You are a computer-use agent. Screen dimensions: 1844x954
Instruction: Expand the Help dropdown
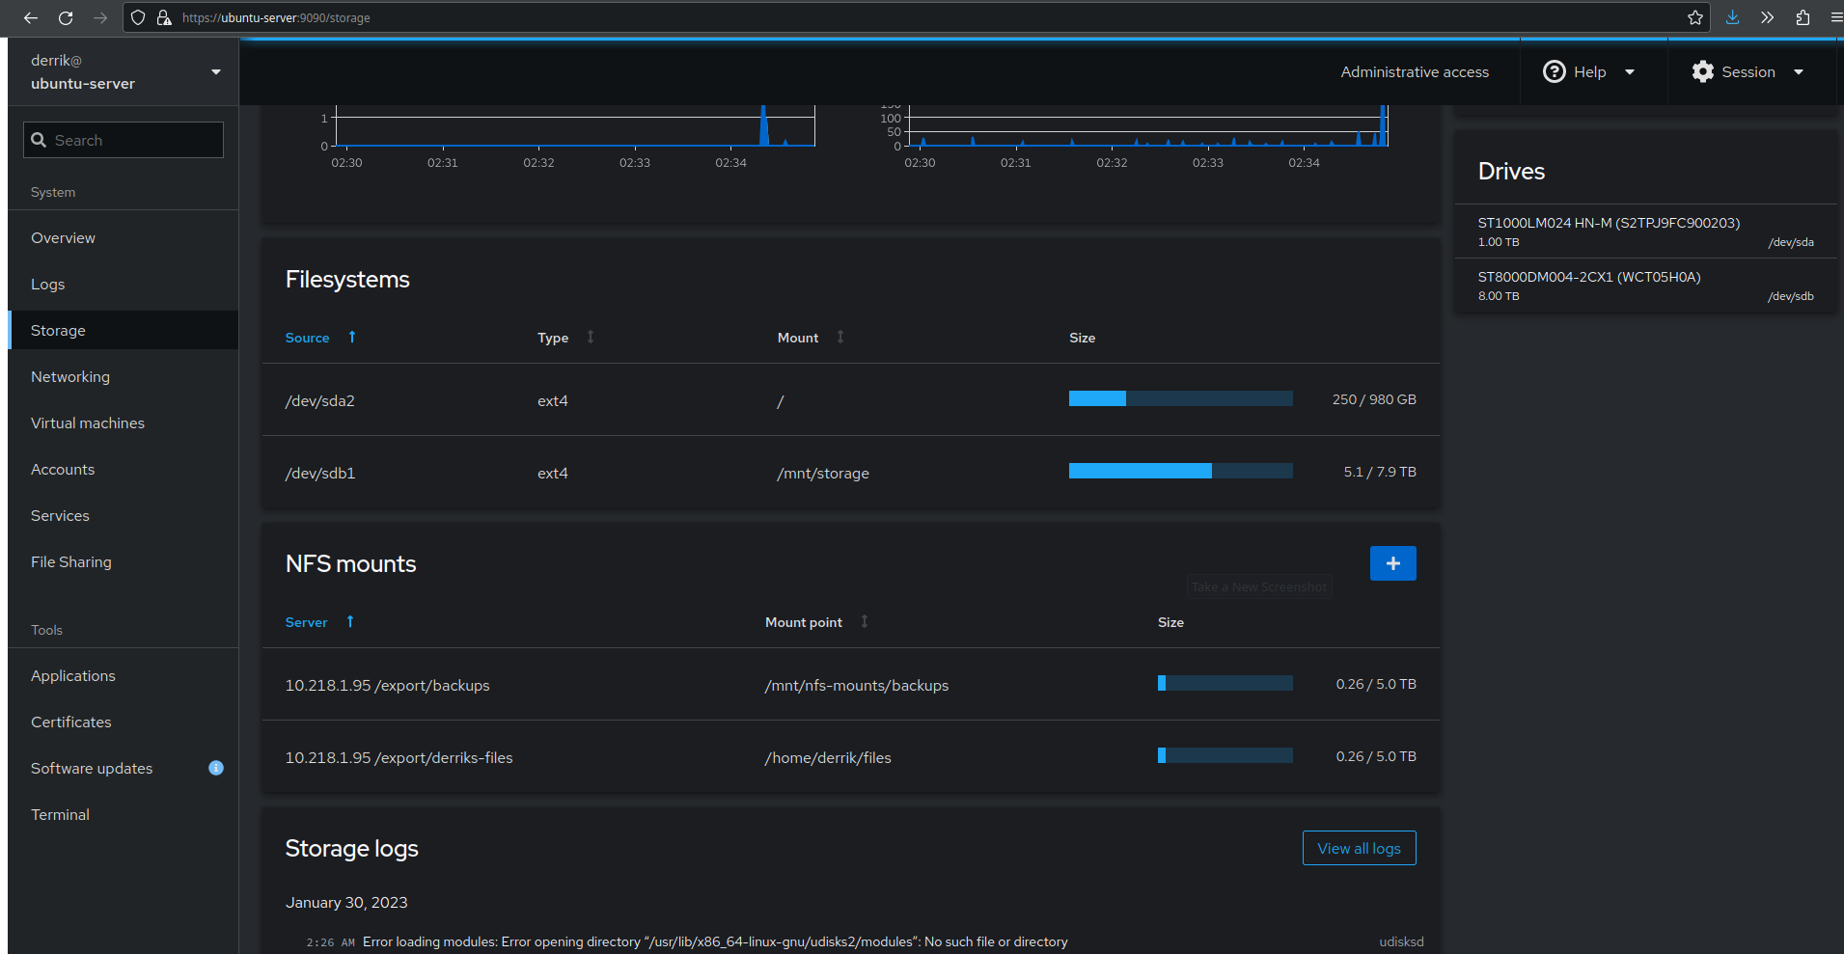(1631, 71)
